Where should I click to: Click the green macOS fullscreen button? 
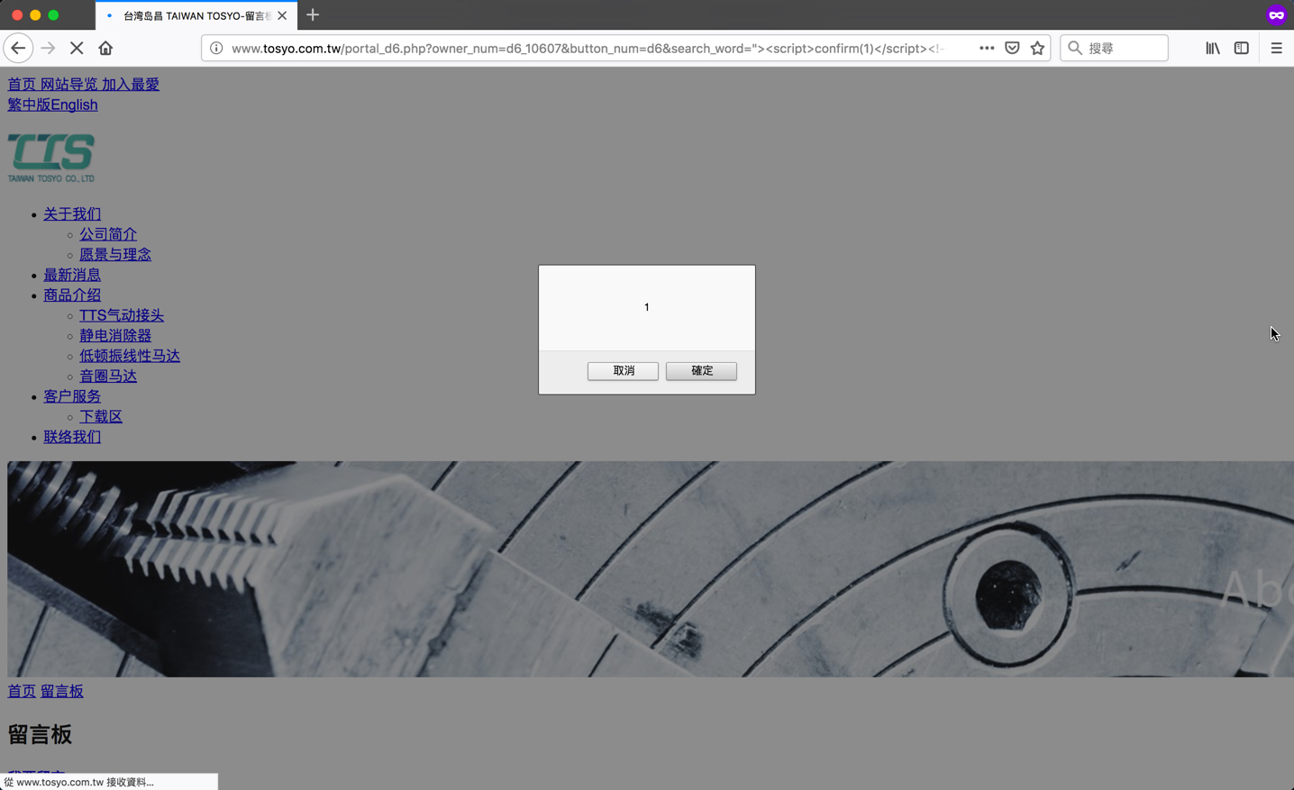pos(53,15)
